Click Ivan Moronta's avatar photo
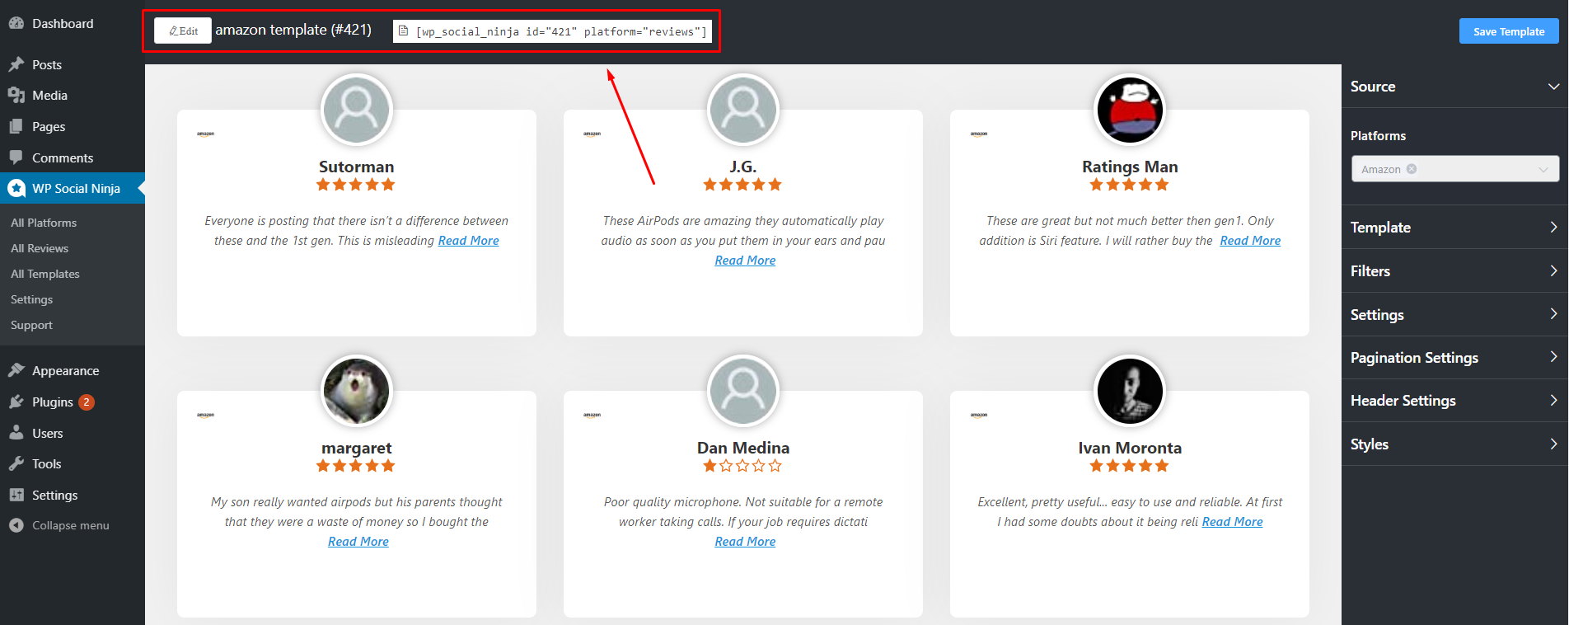1569x625 pixels. pos(1130,391)
